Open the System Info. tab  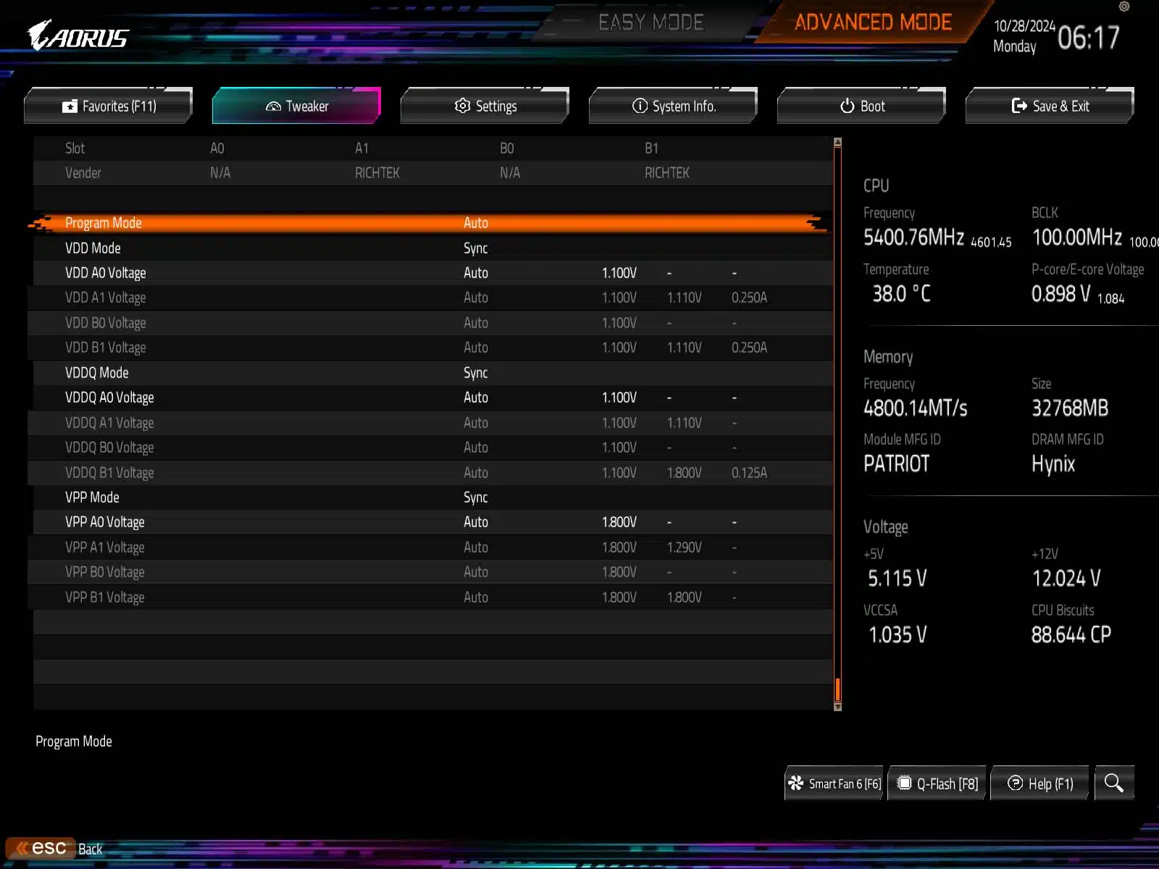tap(674, 106)
